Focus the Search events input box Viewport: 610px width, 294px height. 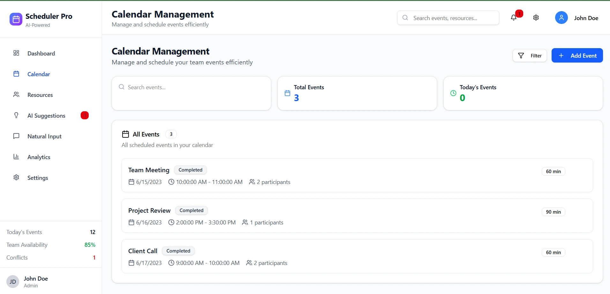coord(191,87)
